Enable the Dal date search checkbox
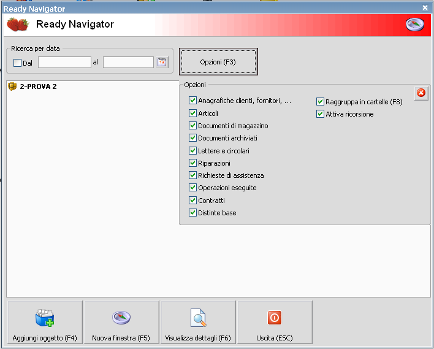 tap(17, 63)
